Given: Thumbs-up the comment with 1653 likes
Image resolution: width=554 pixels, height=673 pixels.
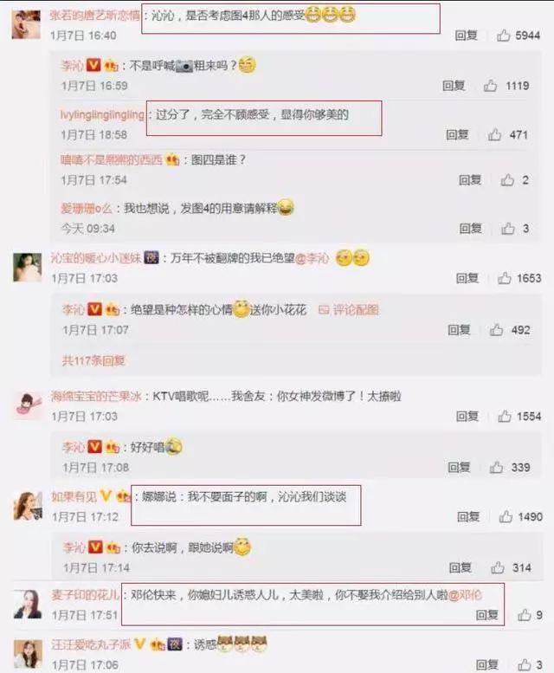Looking at the screenshot, I should (x=505, y=278).
